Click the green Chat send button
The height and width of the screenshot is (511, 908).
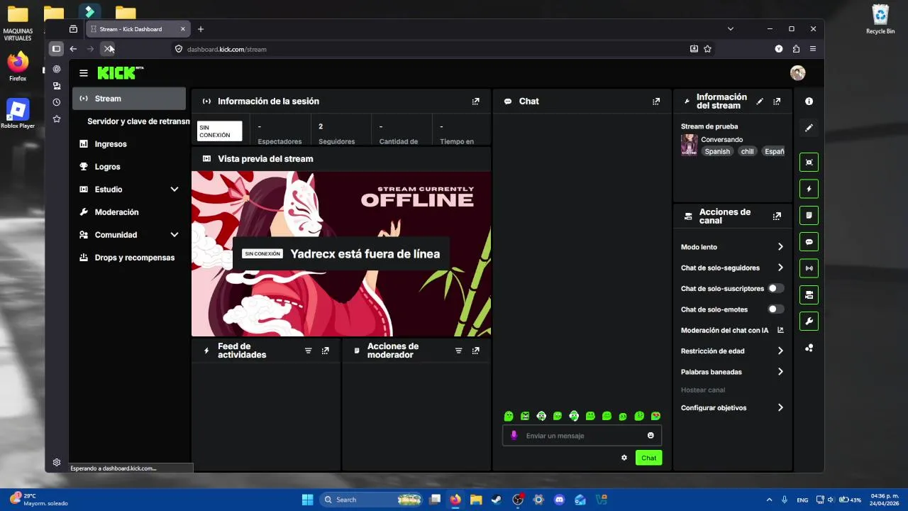pyautogui.click(x=648, y=458)
